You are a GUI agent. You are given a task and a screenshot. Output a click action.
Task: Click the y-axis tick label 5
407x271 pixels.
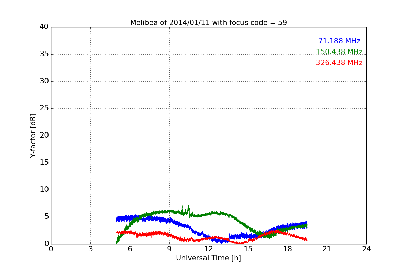coord(46,217)
